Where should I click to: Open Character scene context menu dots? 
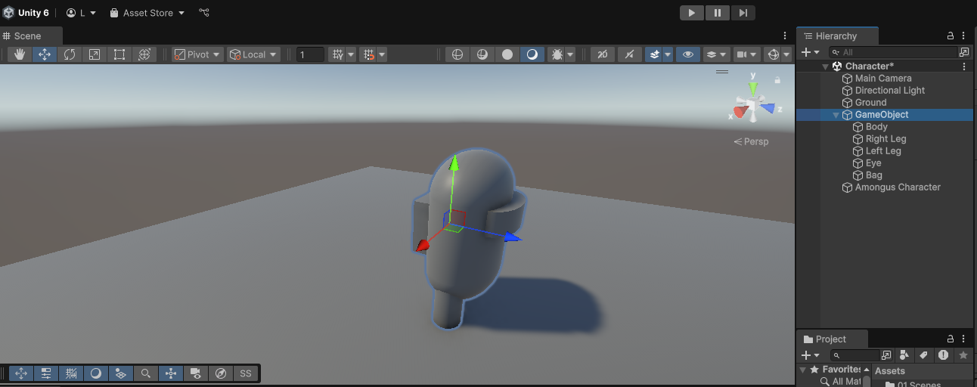963,67
